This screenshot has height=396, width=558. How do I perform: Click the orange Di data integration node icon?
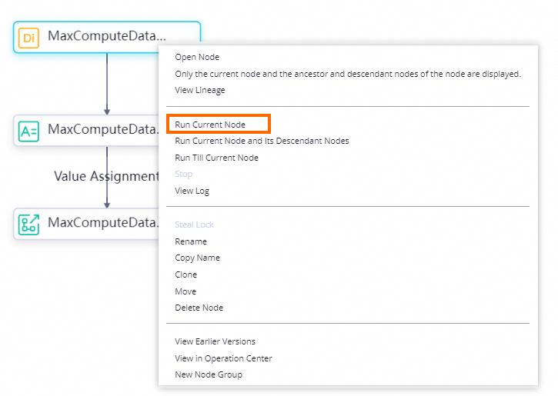click(x=28, y=38)
